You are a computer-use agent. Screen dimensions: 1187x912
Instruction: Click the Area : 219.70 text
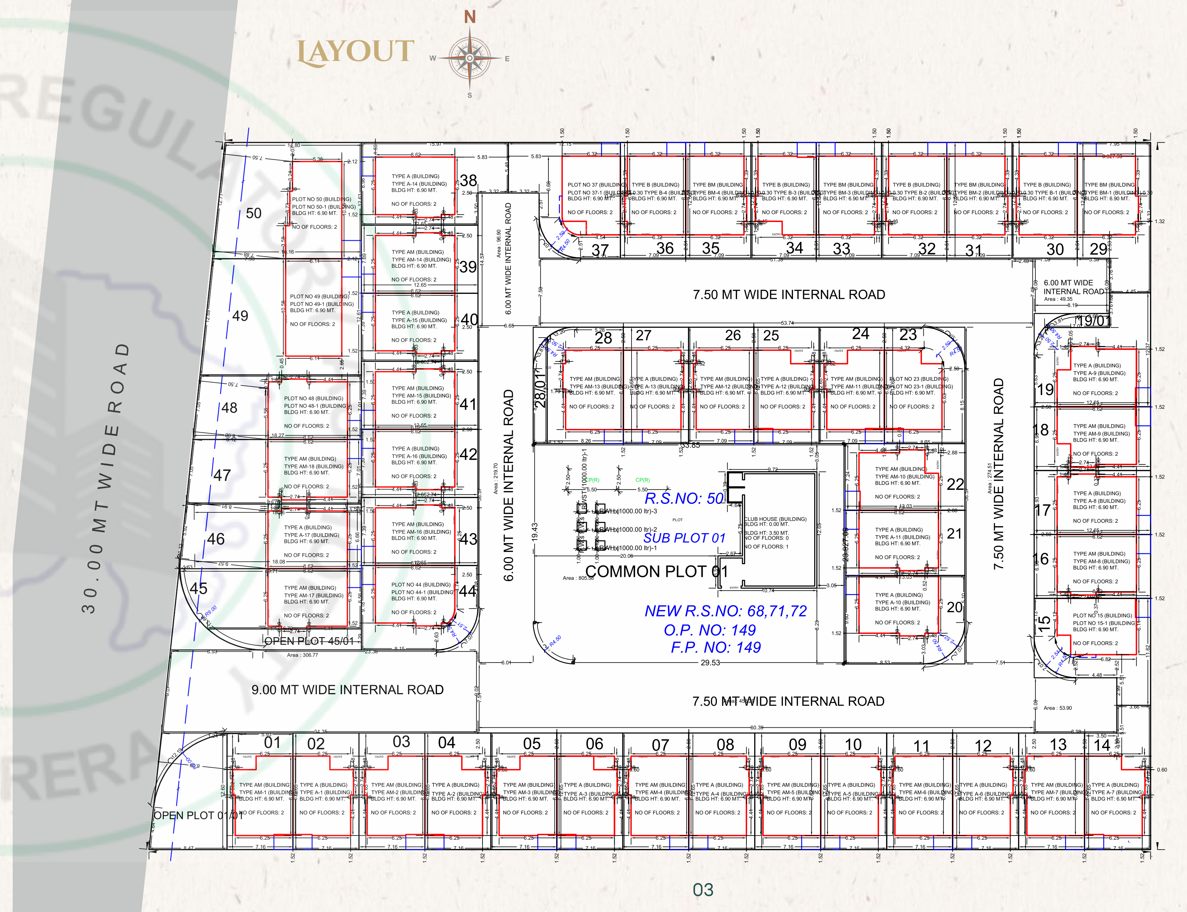pos(495,478)
